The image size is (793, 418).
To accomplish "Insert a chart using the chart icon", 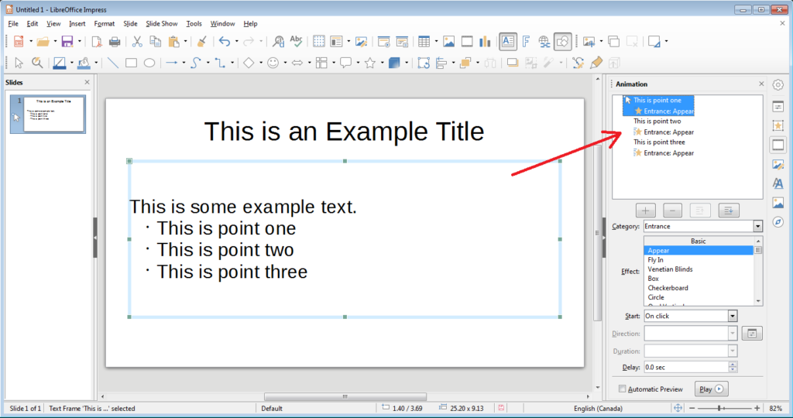I will (x=486, y=42).
